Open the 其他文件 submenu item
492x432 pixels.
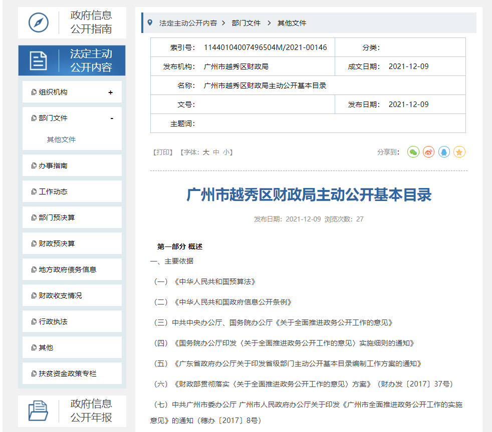(61, 140)
